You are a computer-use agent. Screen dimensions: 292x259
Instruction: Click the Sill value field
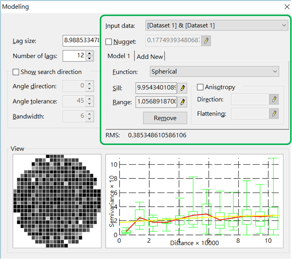click(156, 88)
